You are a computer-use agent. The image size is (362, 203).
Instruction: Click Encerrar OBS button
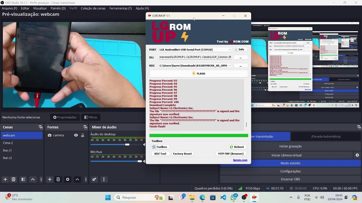[290, 179]
